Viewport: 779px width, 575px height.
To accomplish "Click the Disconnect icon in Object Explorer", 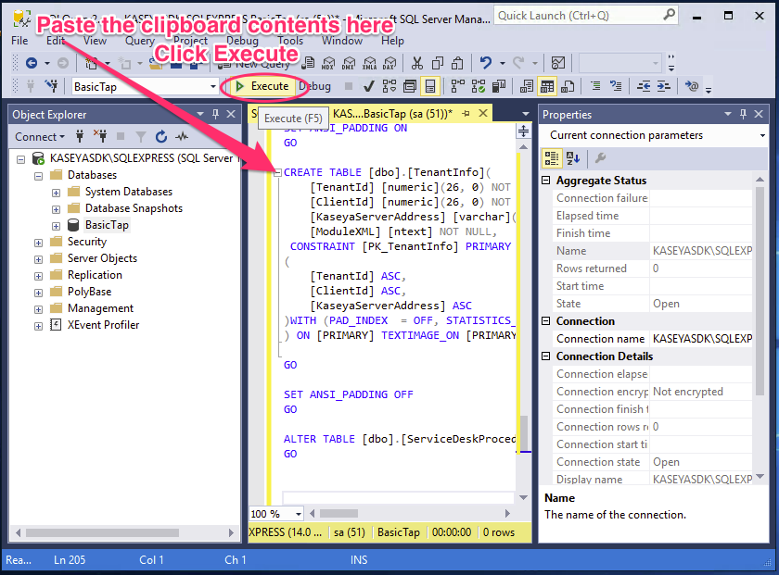I will click(100, 136).
